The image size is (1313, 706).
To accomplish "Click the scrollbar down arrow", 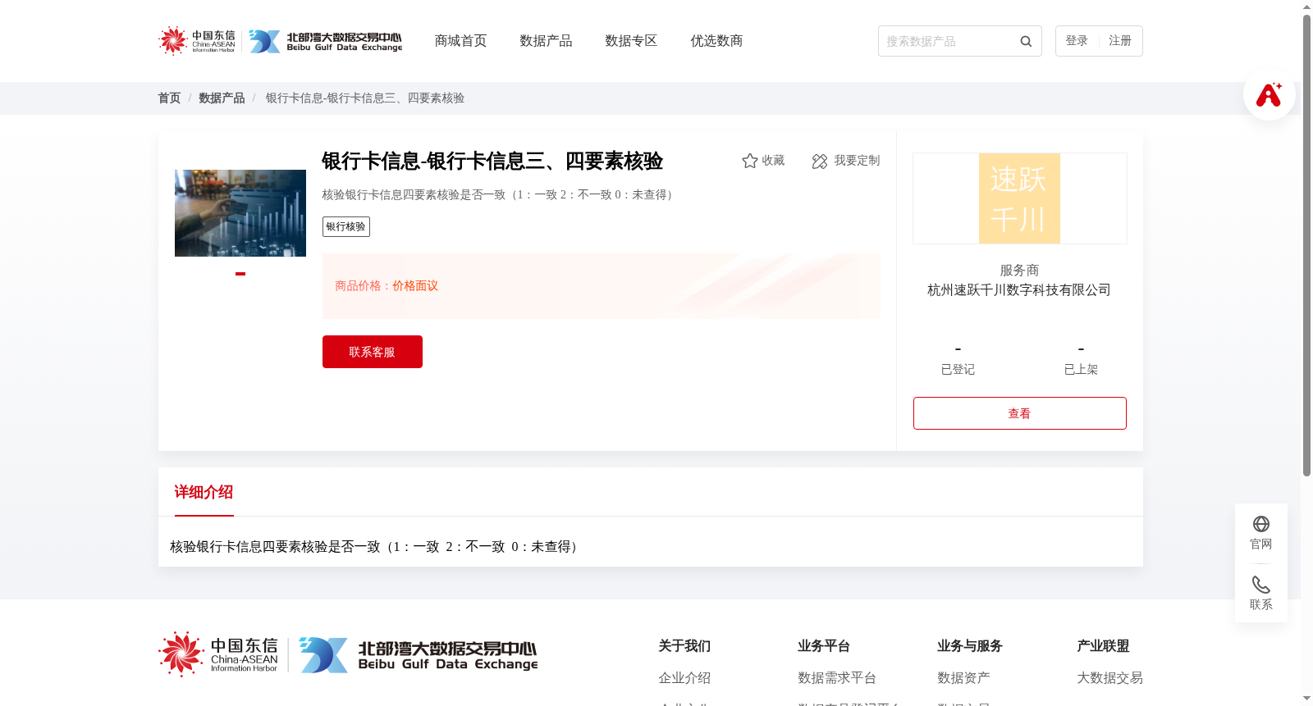I will [1306, 699].
